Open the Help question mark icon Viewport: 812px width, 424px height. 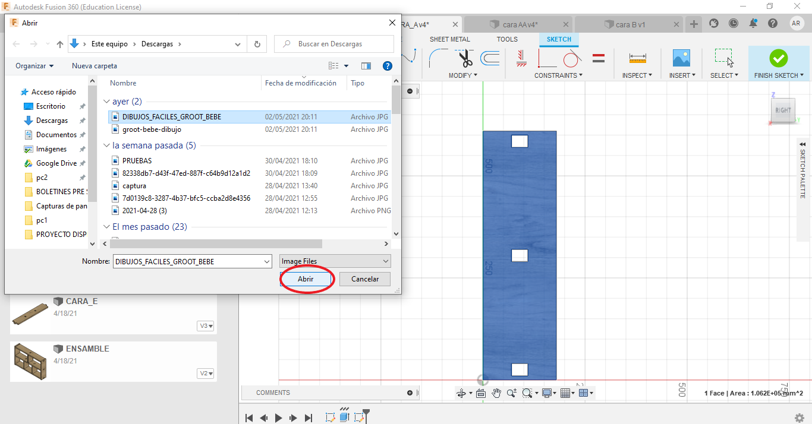pos(773,24)
